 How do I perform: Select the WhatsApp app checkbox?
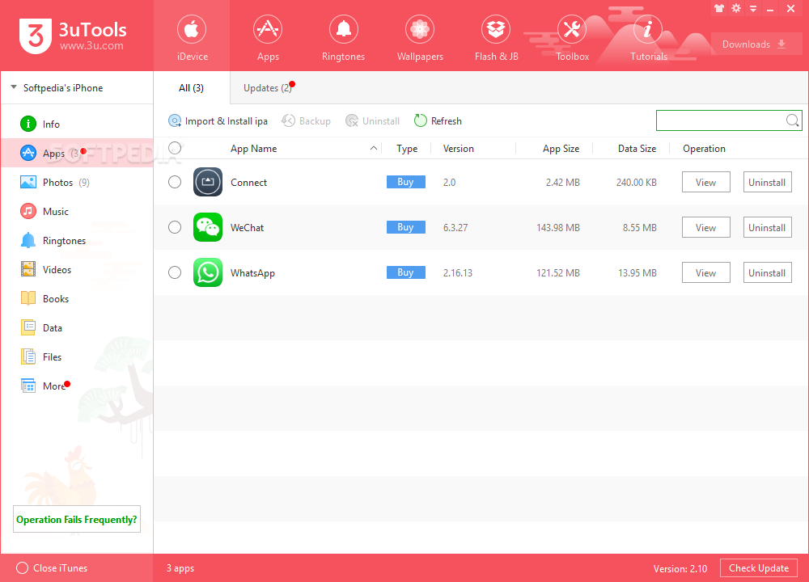point(175,272)
